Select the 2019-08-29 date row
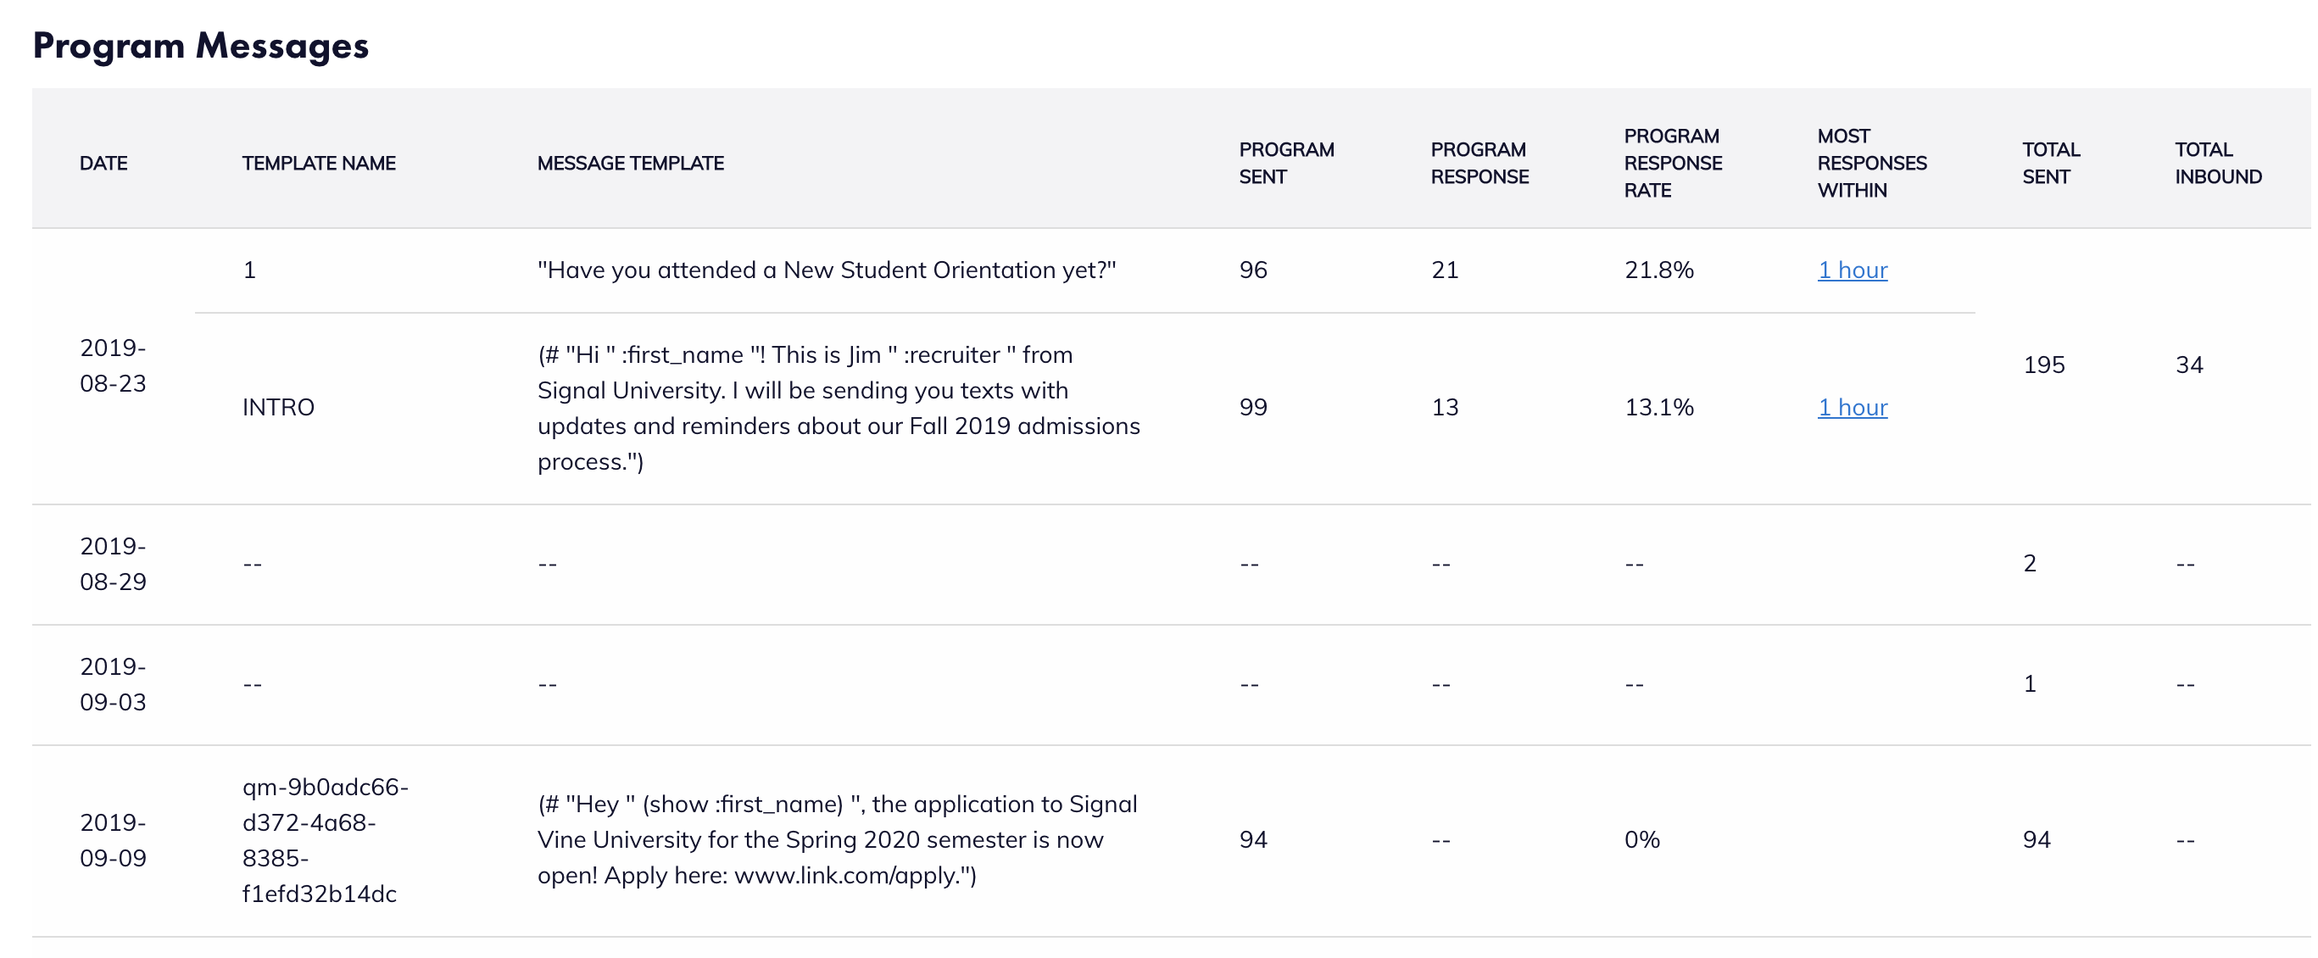The image size is (2318, 958). (x=114, y=563)
